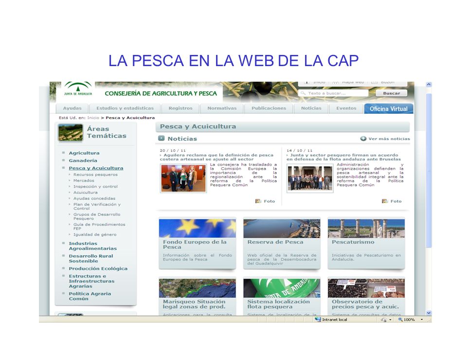This screenshot has height=350, width=467.
Task: Open the Noticias tab
Action: coord(311,108)
